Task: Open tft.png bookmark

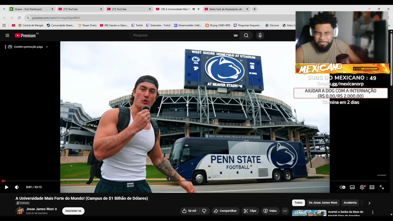Action: coord(218,25)
